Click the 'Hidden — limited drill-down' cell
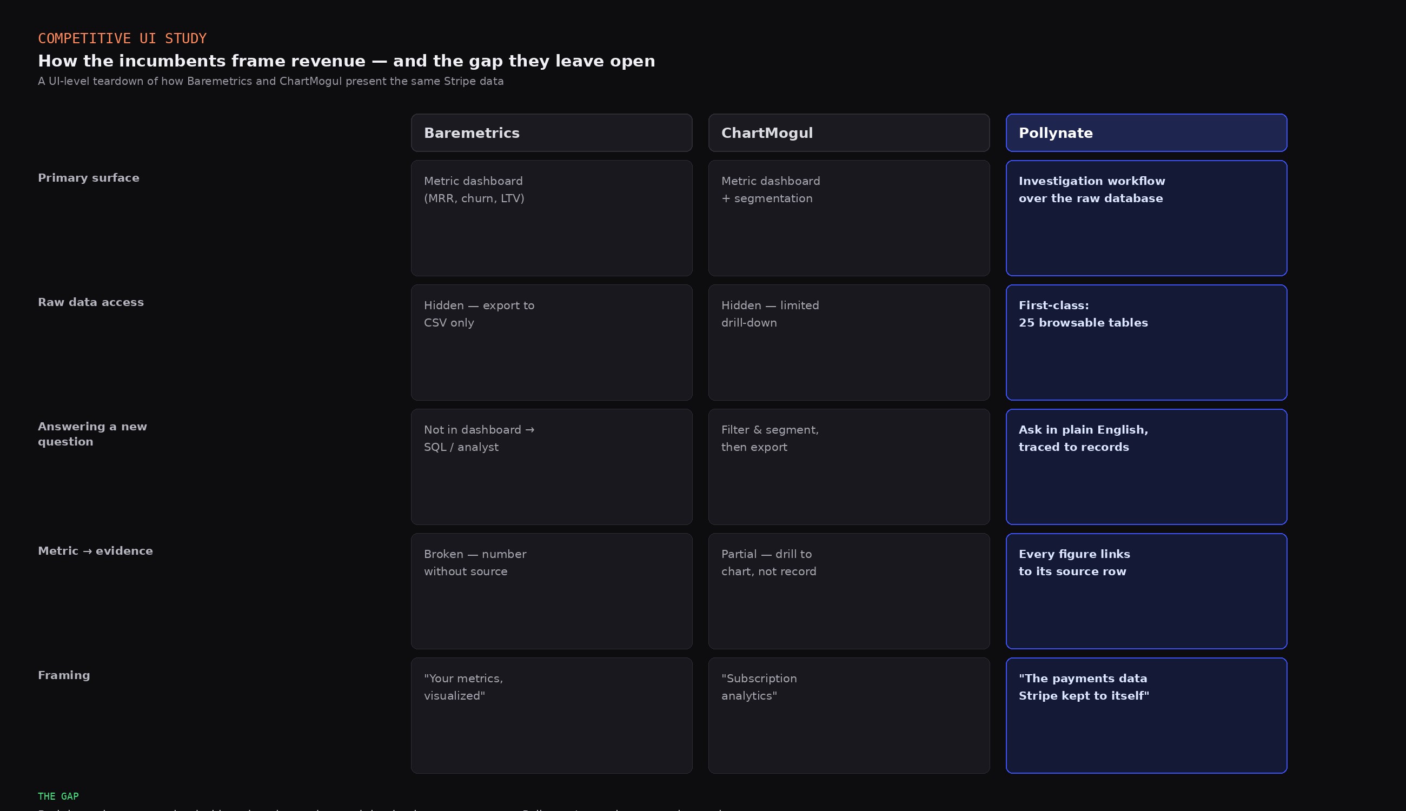 (x=849, y=342)
